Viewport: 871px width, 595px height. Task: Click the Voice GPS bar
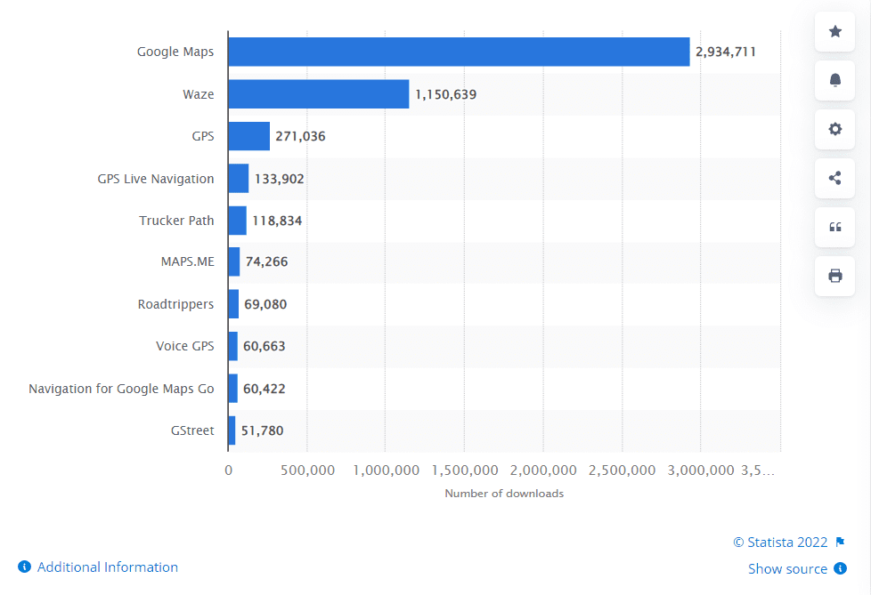(x=232, y=346)
